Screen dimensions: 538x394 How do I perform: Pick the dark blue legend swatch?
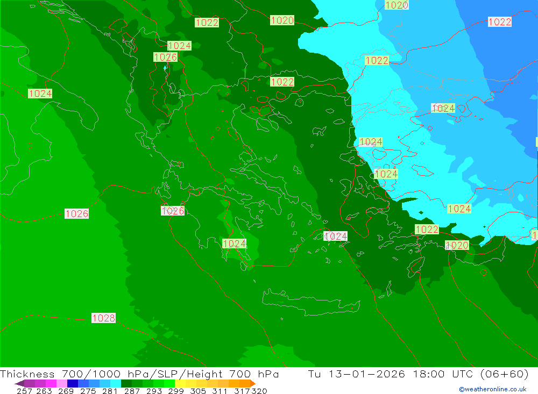73,383
